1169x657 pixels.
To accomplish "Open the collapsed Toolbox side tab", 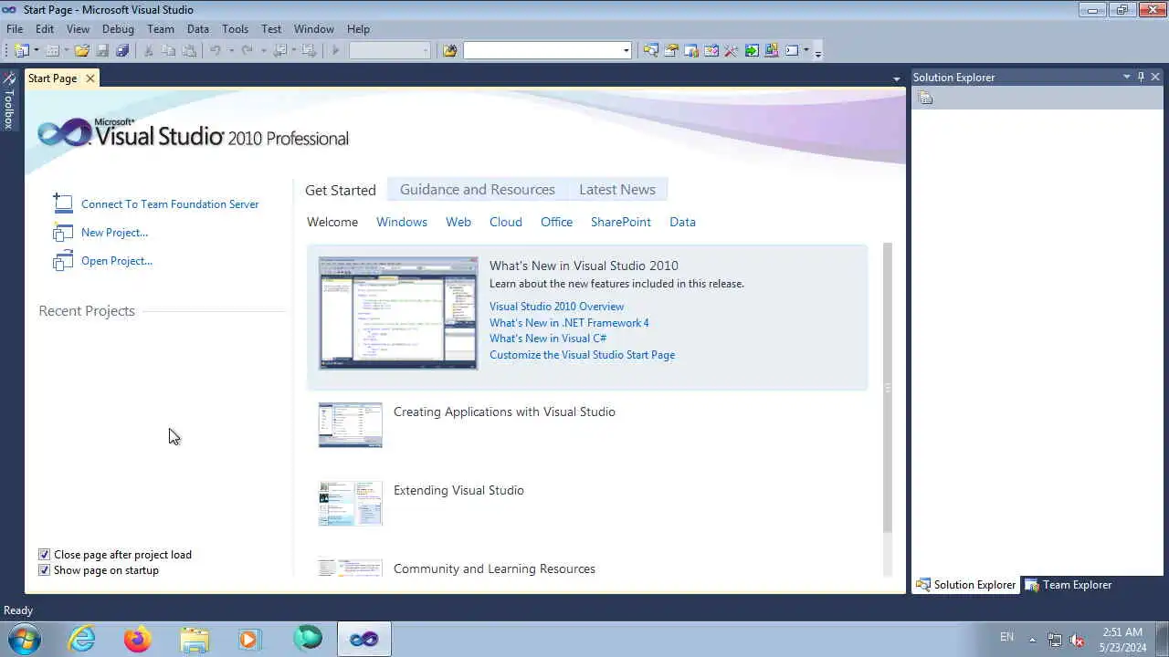I will click(x=9, y=101).
